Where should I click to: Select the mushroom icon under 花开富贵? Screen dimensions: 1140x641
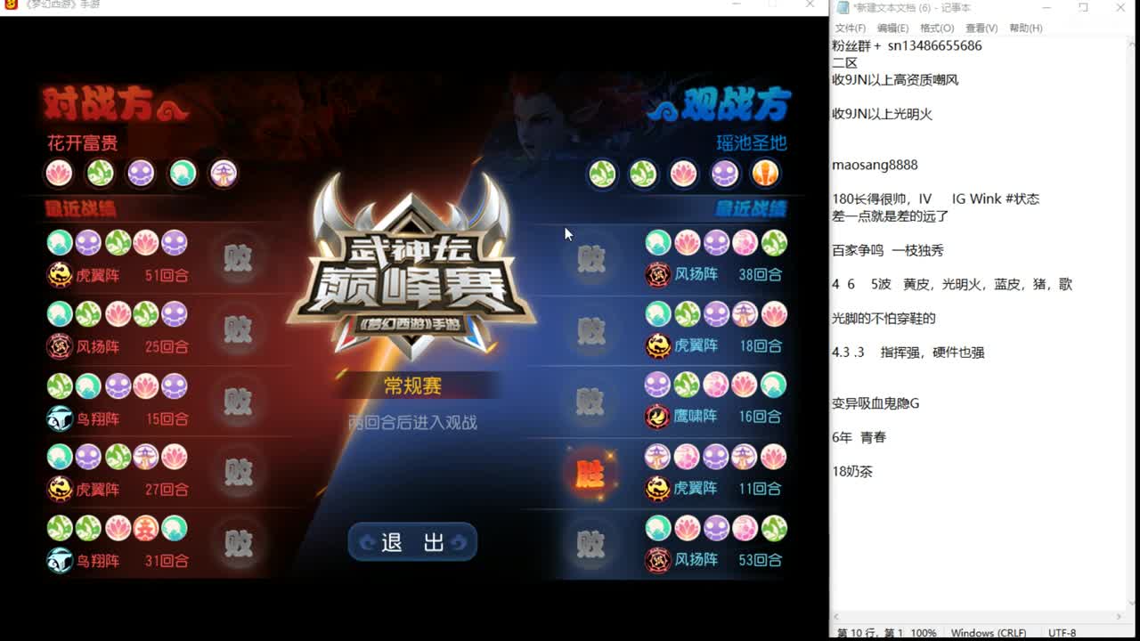pos(223,173)
